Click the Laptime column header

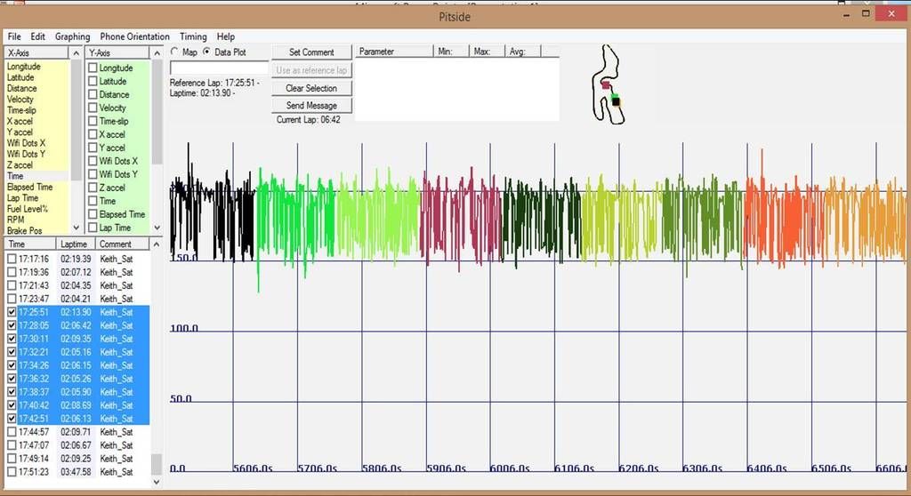(x=75, y=244)
